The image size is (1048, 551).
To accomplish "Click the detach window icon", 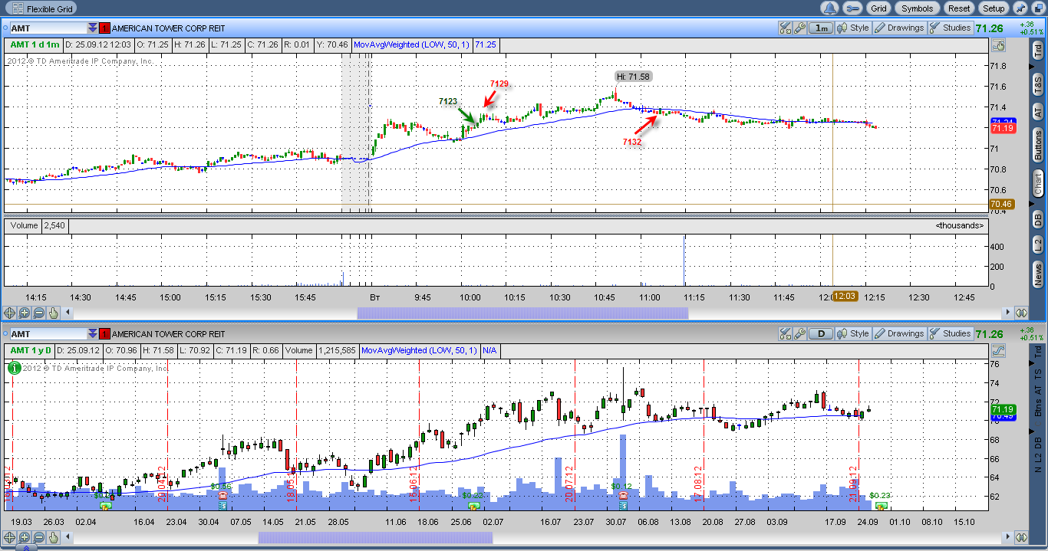I will pos(1038,8).
